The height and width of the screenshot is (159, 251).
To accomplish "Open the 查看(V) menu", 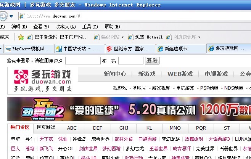I will click(41, 27).
